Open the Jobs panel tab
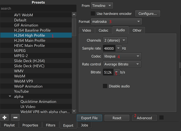The width and height of the screenshot is (181, 131). [84, 125]
